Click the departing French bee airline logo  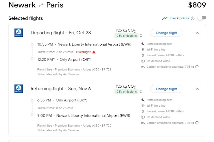pos(18,33)
